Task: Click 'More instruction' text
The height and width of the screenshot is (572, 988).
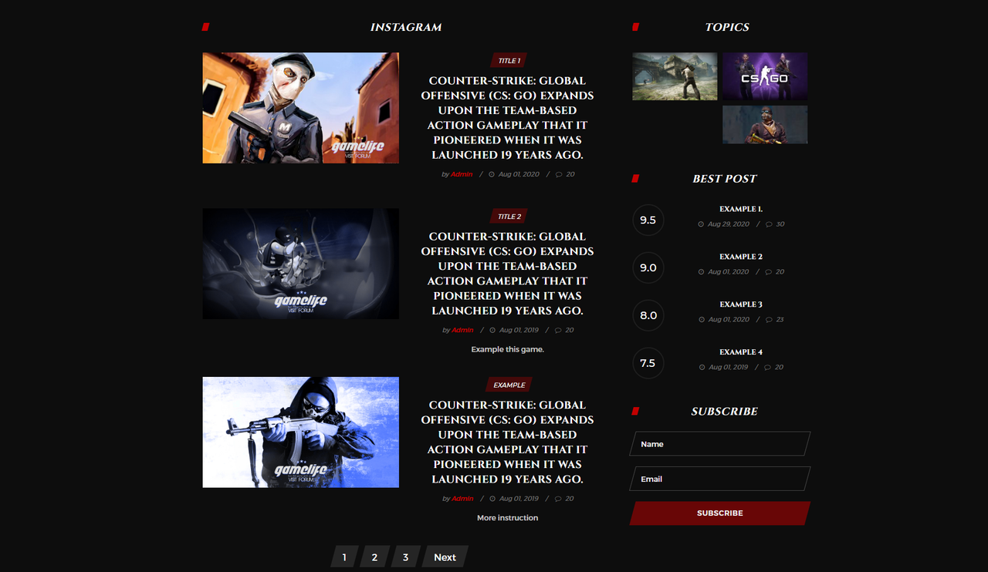Action: 507,518
